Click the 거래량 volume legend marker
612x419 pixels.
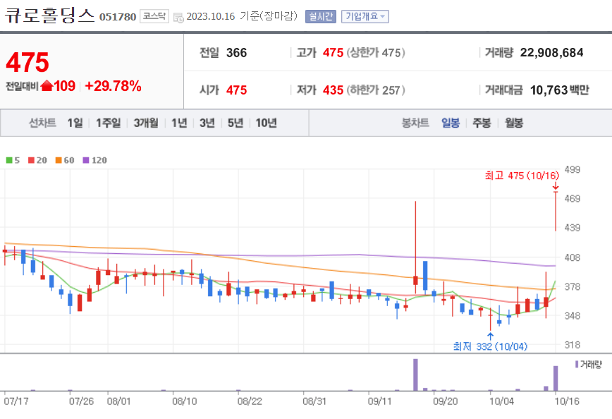(577, 364)
